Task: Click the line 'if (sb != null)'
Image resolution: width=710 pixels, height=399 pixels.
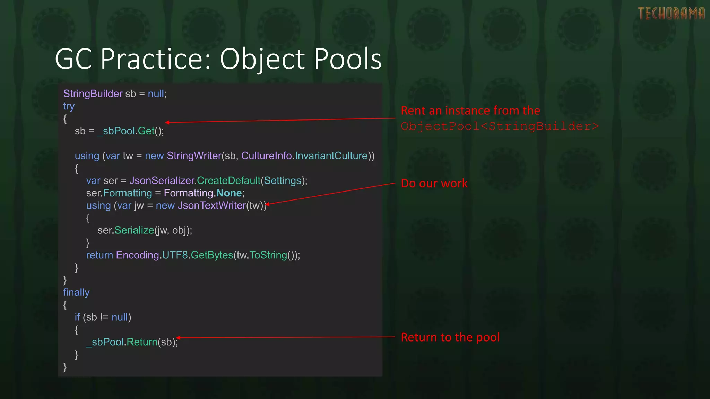Action: coord(103,317)
